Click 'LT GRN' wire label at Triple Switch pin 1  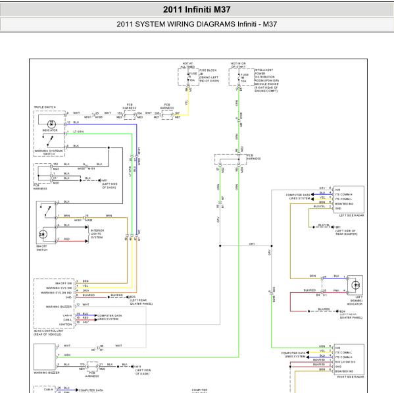click(78, 132)
